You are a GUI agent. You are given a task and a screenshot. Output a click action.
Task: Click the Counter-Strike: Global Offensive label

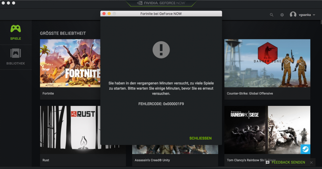(x=250, y=93)
